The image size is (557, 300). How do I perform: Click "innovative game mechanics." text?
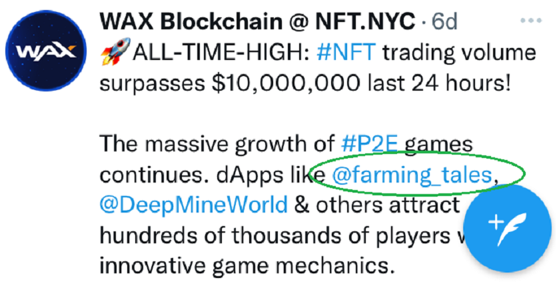[x=243, y=265]
